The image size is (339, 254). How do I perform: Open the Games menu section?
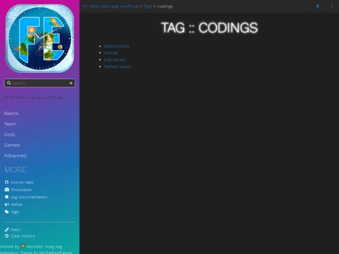coord(12,145)
